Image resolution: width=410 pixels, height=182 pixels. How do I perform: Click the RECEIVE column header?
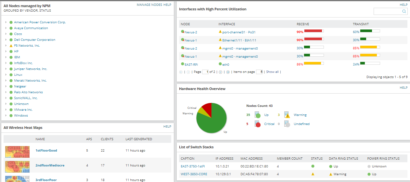[x=303, y=24]
